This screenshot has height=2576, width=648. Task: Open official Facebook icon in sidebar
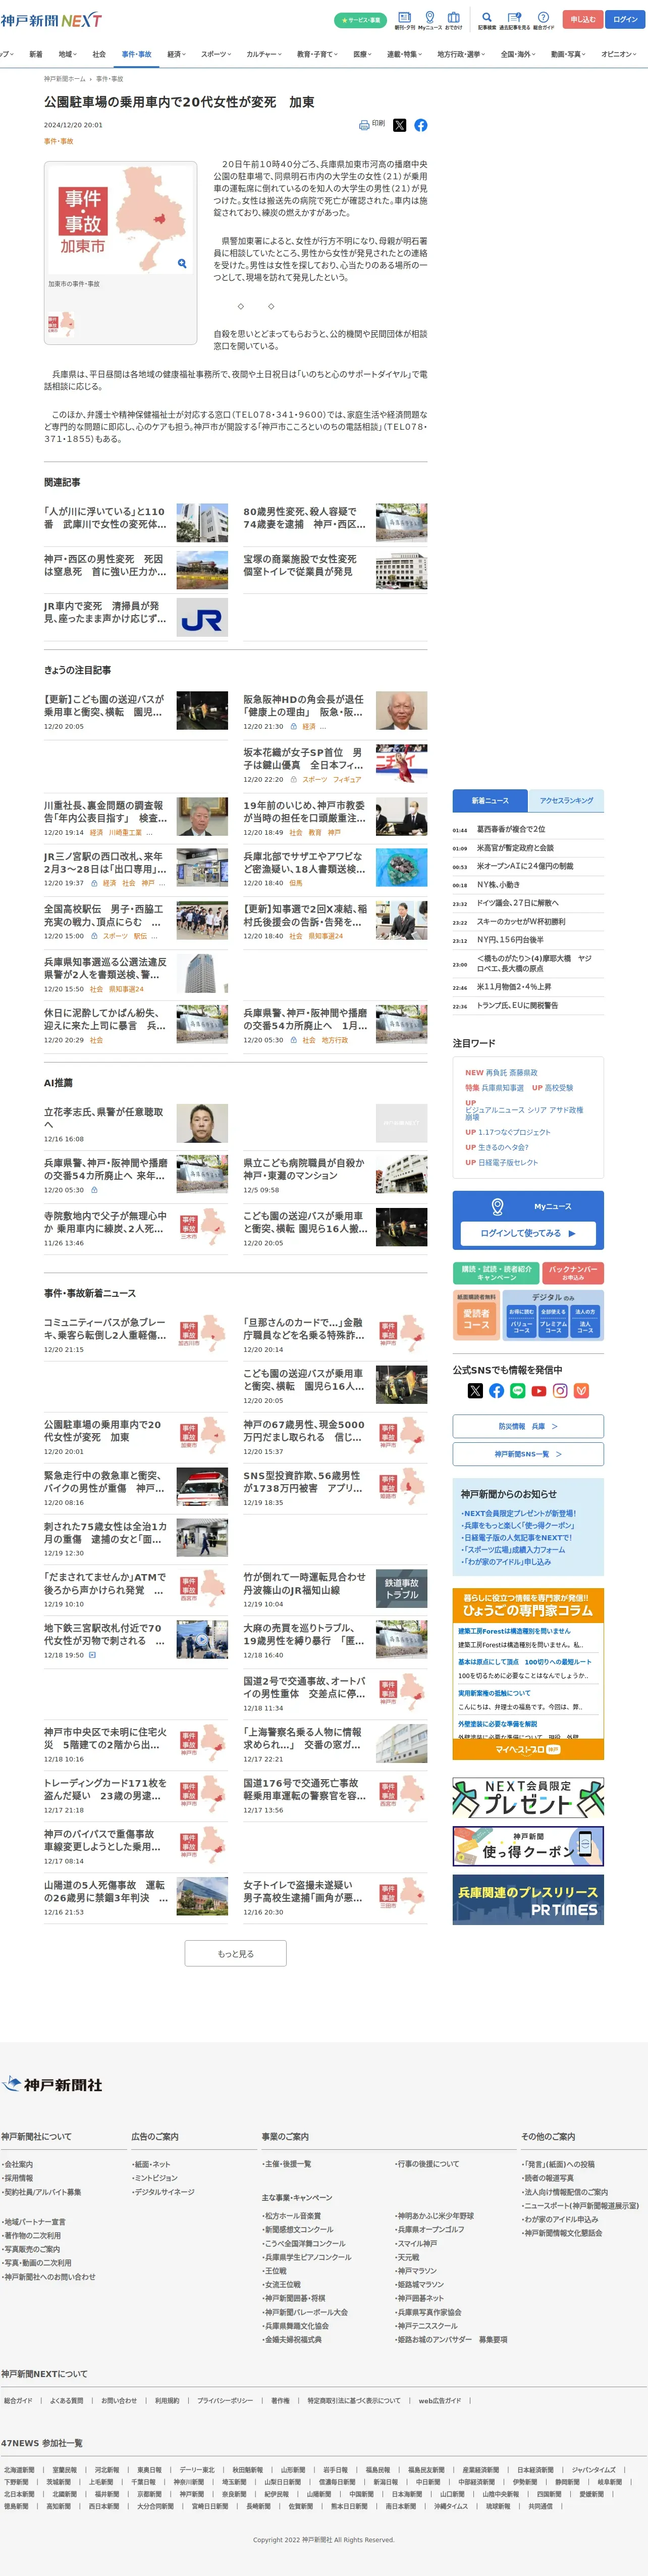pyautogui.click(x=496, y=1391)
